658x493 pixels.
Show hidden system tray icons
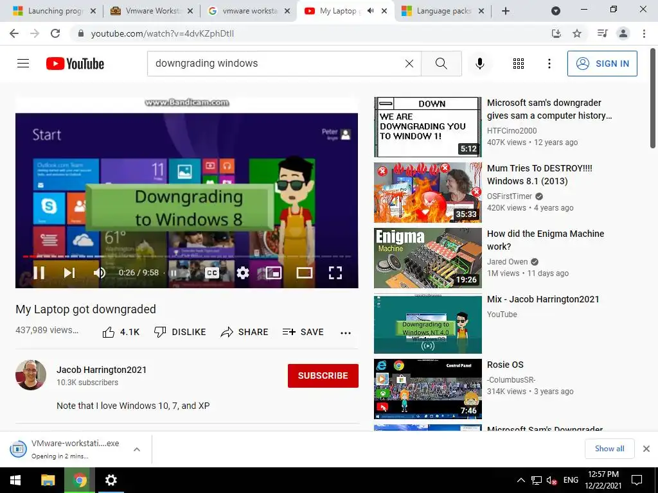[x=520, y=480]
